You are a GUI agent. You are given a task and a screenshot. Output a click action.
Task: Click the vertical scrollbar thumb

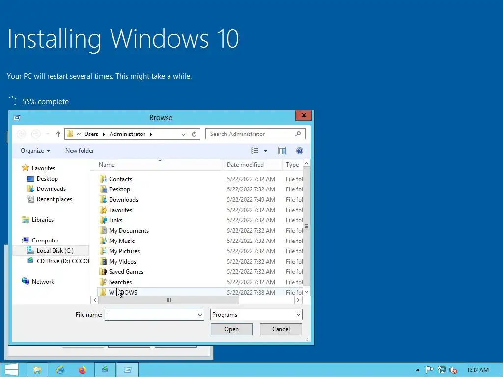coord(307,226)
